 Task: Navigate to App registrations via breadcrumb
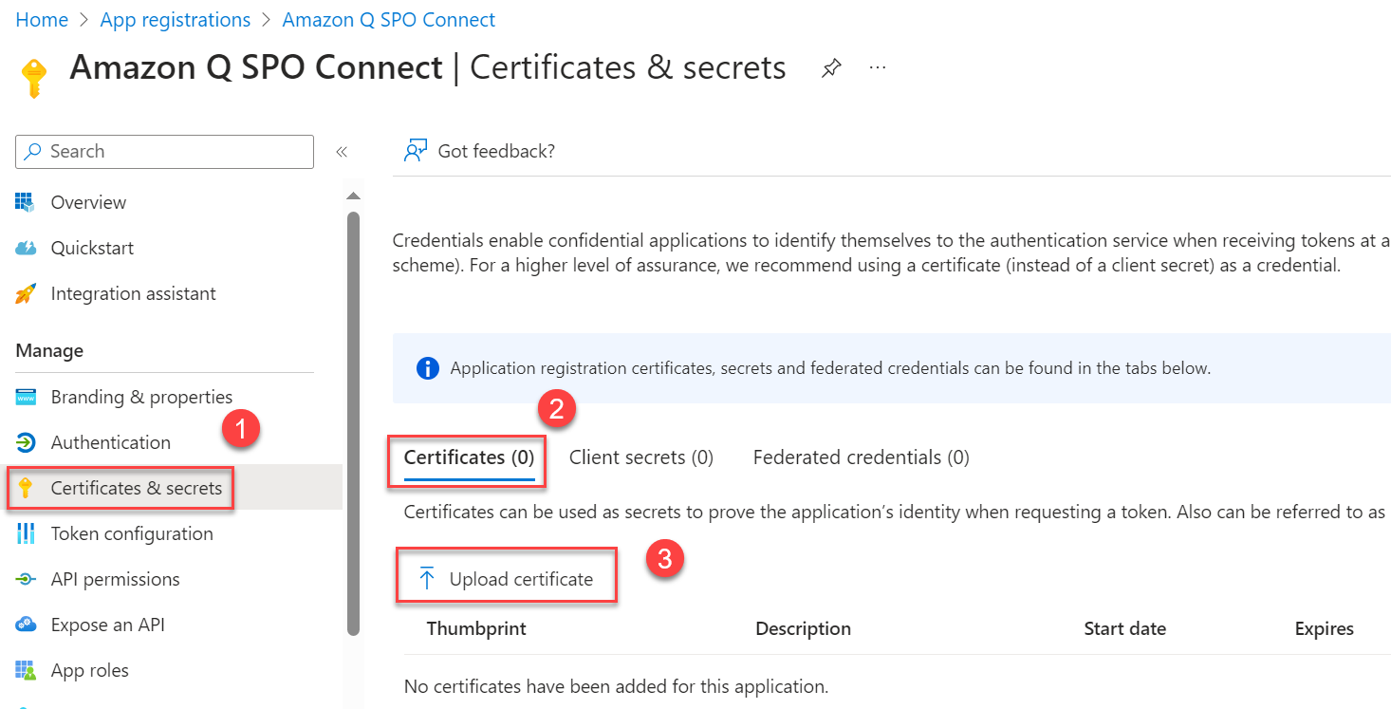175,19
